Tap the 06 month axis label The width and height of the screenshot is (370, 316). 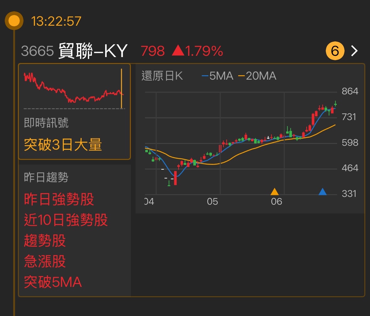[276, 202]
